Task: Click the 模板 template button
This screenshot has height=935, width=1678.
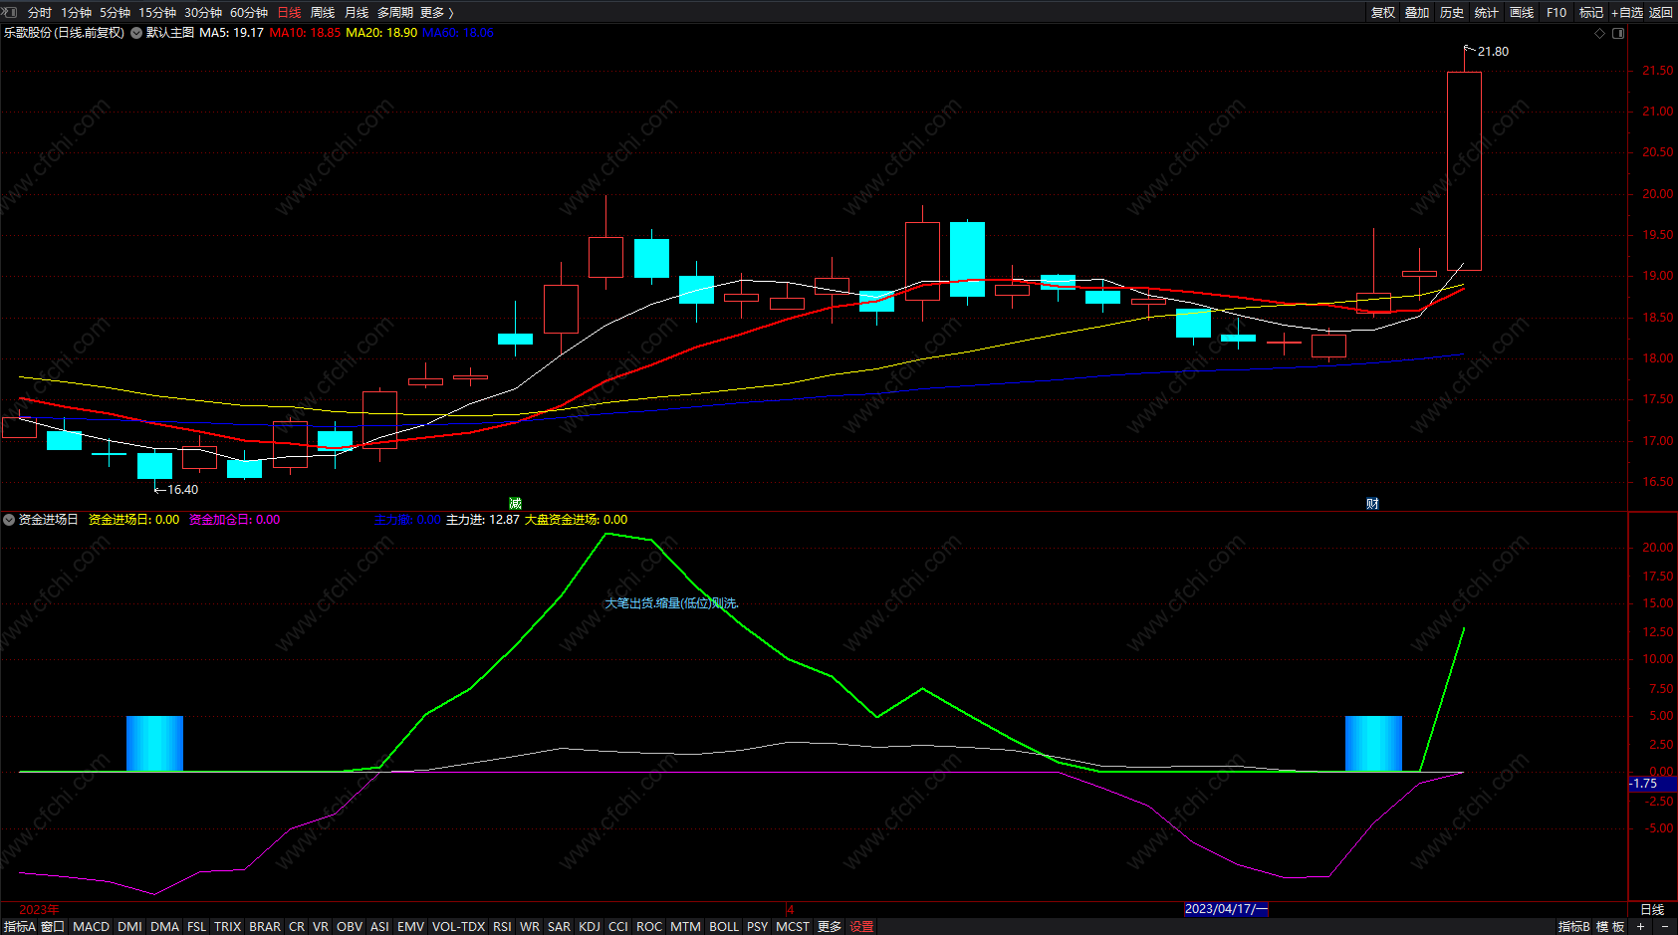Action: pos(1610,926)
